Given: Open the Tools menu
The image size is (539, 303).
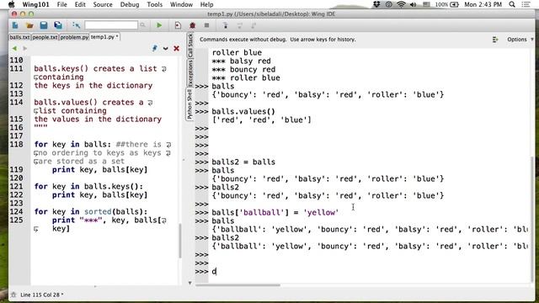Looking at the screenshot, I should coord(154,4).
